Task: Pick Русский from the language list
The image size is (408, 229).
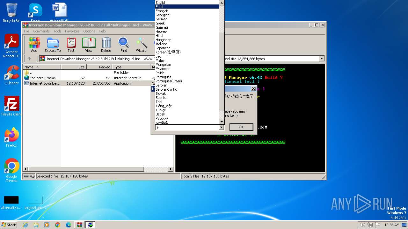Action: (x=187, y=118)
